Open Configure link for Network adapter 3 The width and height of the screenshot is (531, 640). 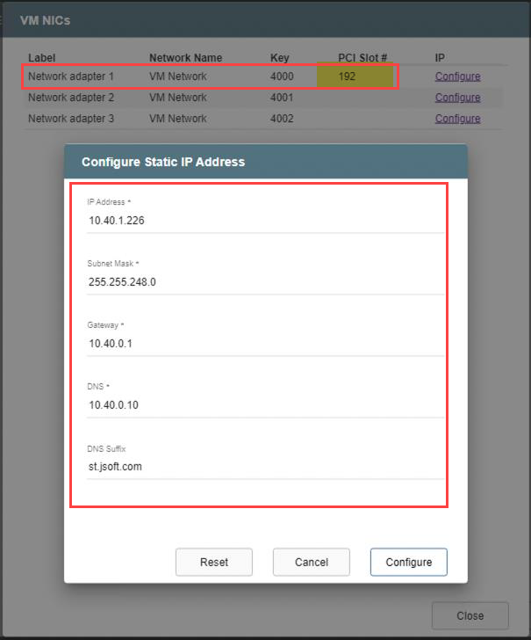pyautogui.click(x=457, y=119)
